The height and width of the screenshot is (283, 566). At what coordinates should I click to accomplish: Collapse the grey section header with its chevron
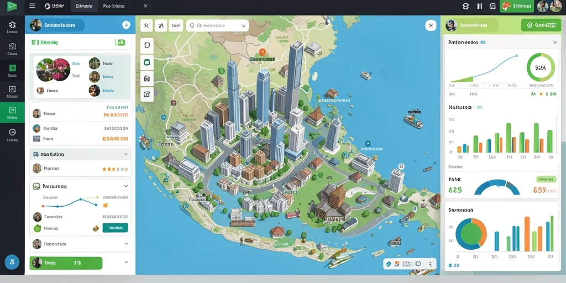[126, 154]
